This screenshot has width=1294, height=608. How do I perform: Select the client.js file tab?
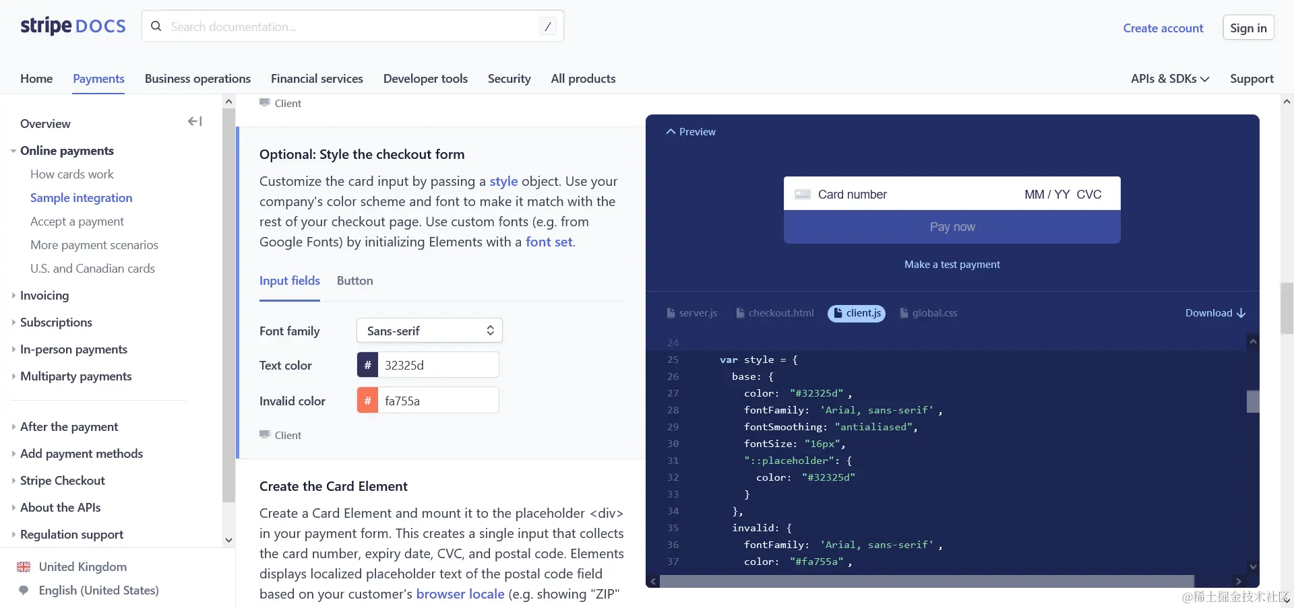(x=857, y=313)
